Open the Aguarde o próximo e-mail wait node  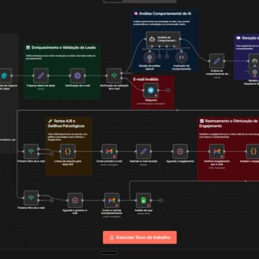click(x=75, y=200)
